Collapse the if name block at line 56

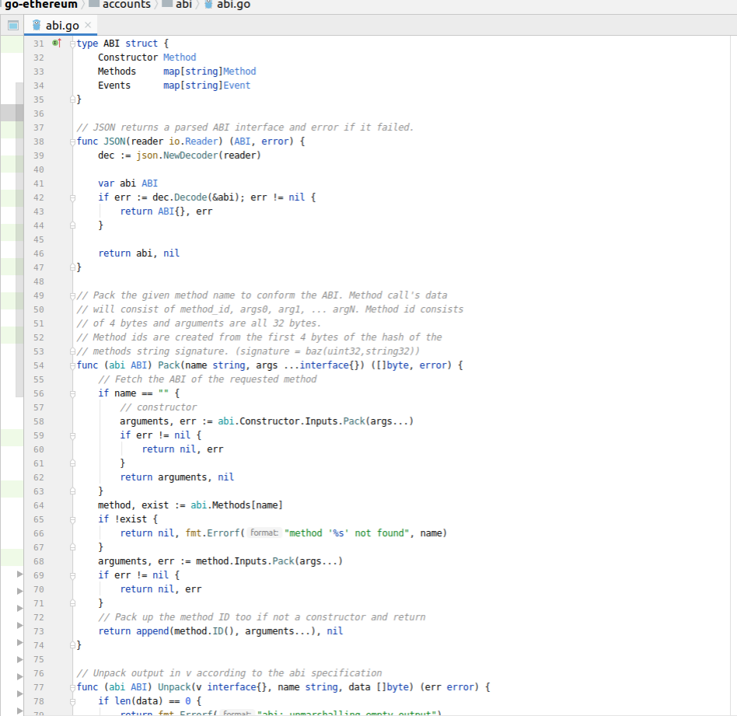click(72, 393)
